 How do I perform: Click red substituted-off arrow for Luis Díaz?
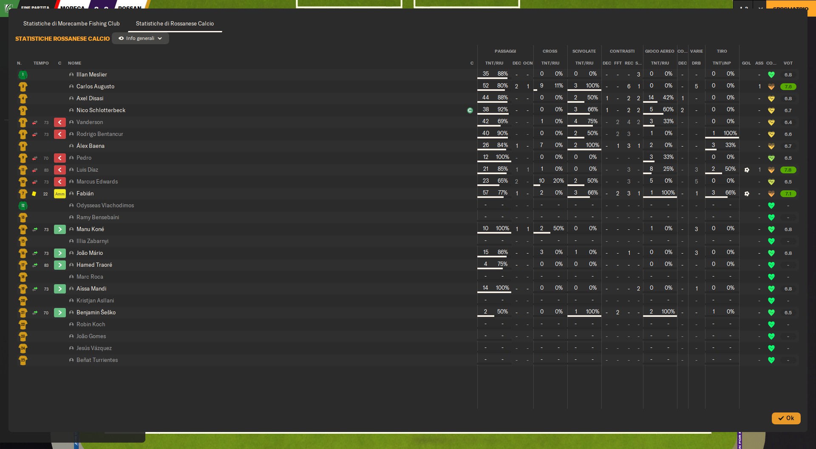[x=60, y=170]
